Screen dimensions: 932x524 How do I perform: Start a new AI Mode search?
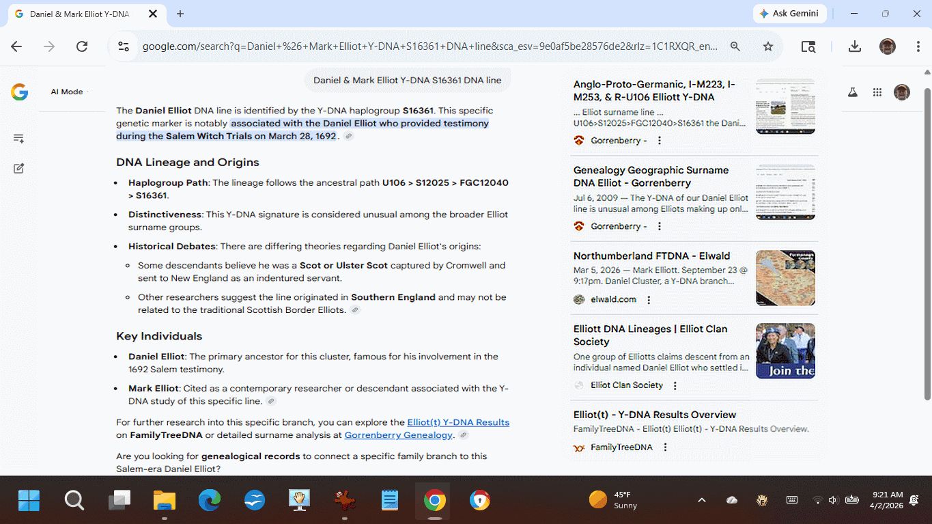click(x=18, y=168)
